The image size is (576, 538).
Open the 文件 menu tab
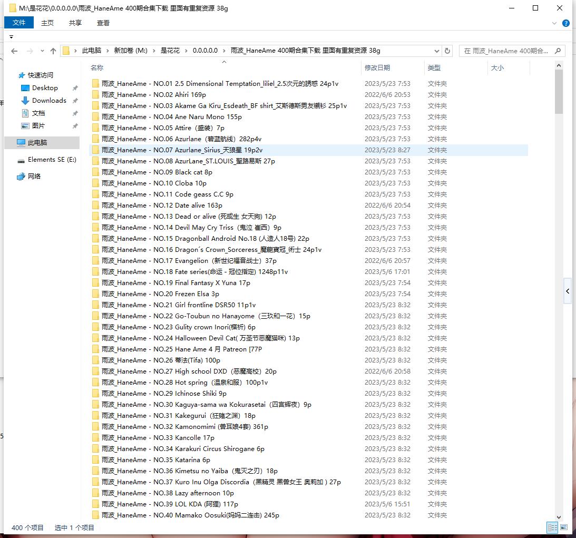19,23
